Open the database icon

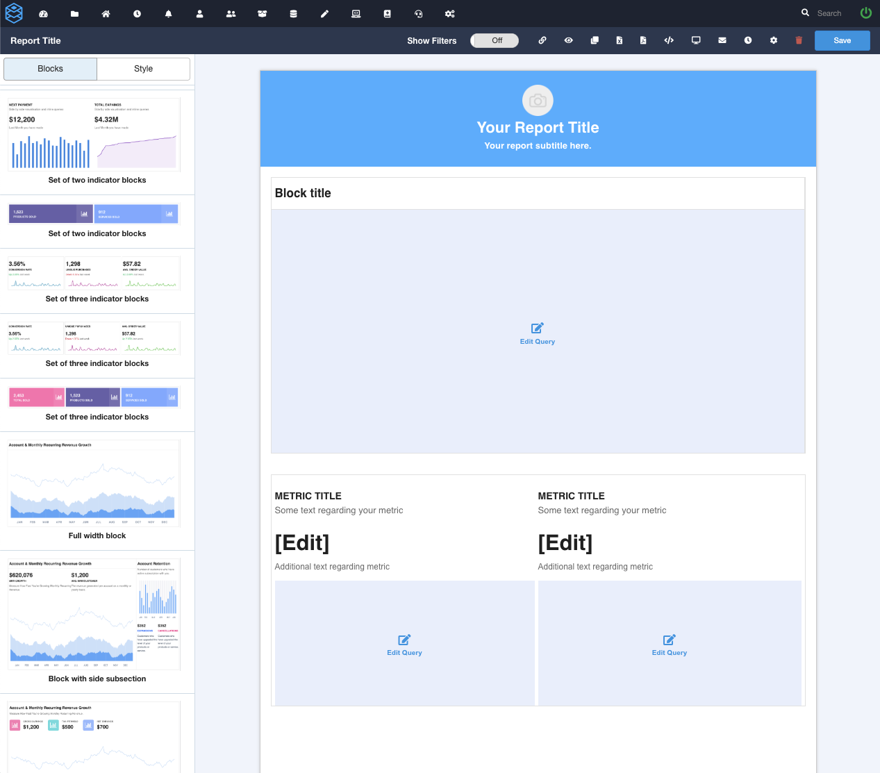(x=293, y=14)
